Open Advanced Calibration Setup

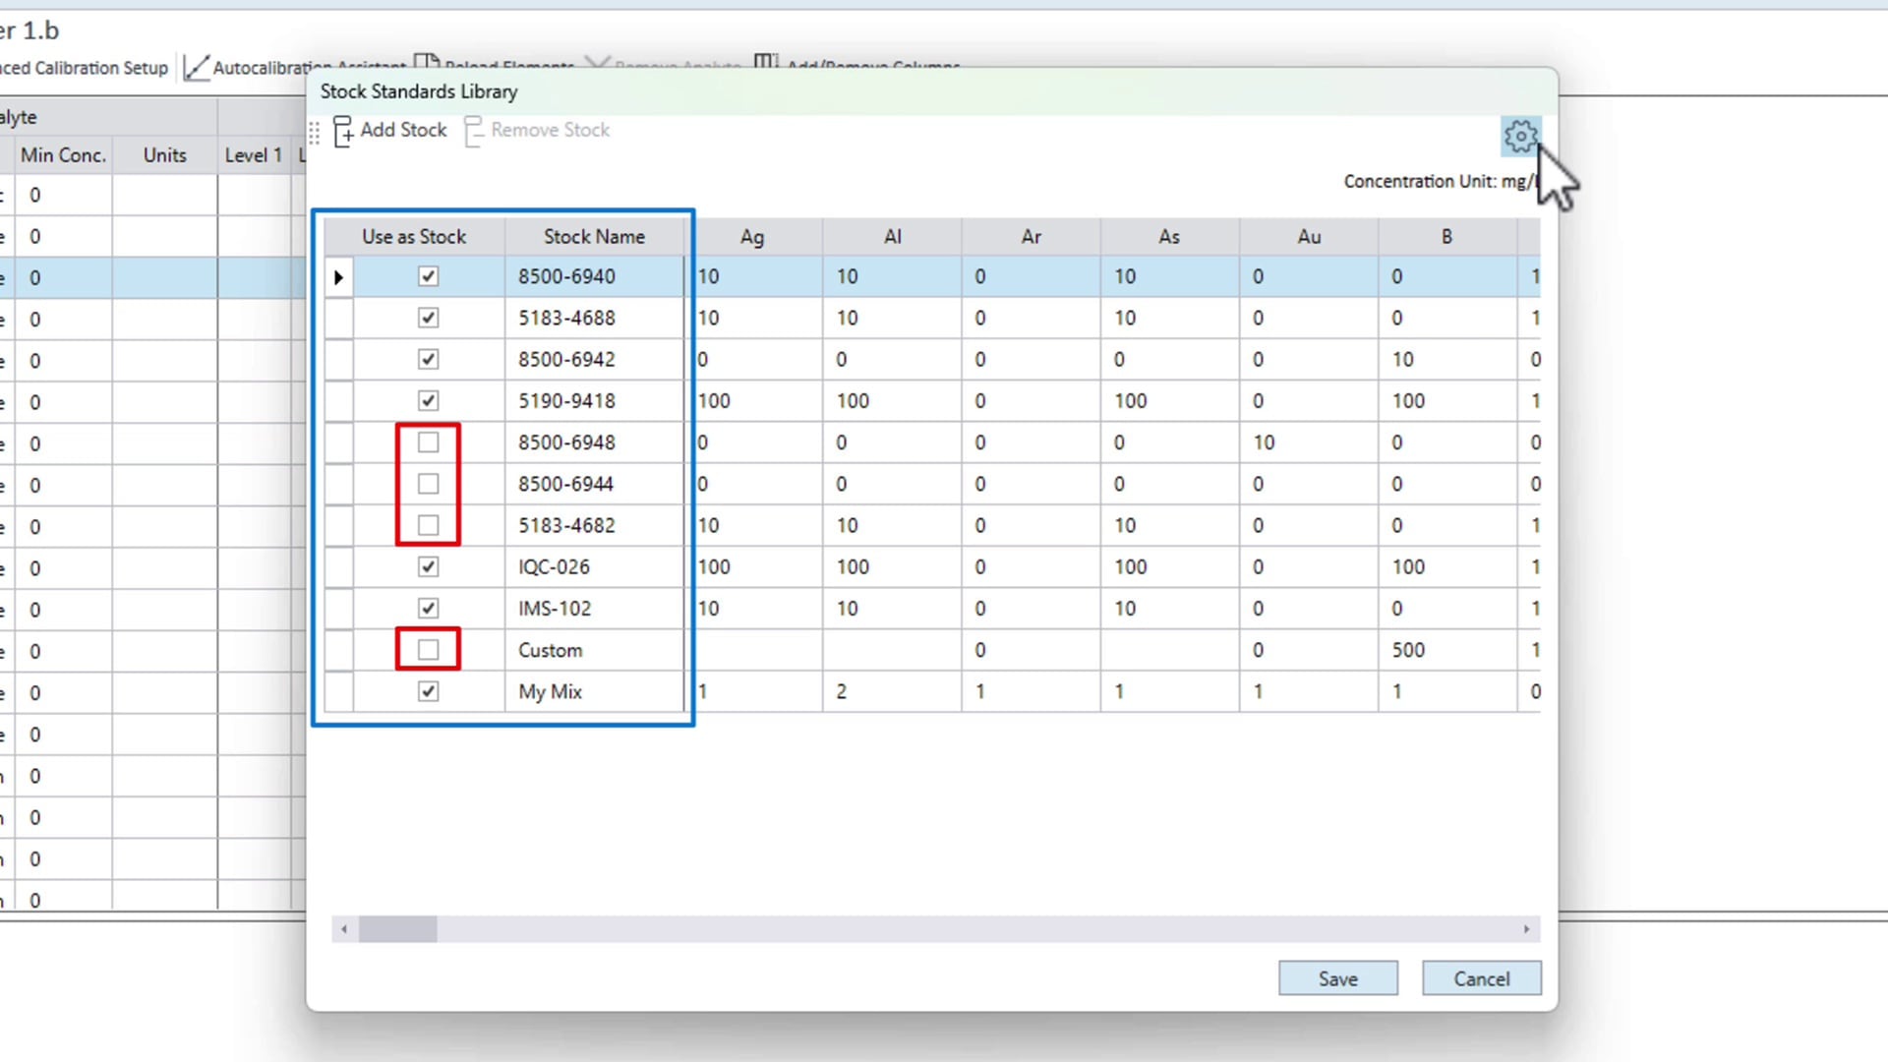(x=84, y=68)
